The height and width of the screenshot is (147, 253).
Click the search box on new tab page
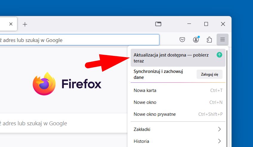pos(64,123)
